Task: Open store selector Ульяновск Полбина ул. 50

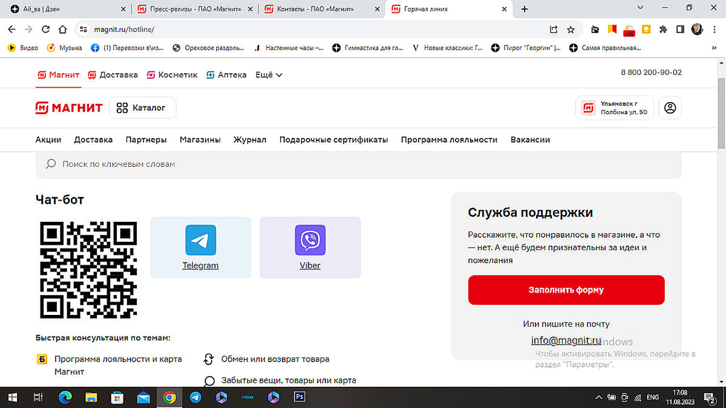Action: pos(615,108)
